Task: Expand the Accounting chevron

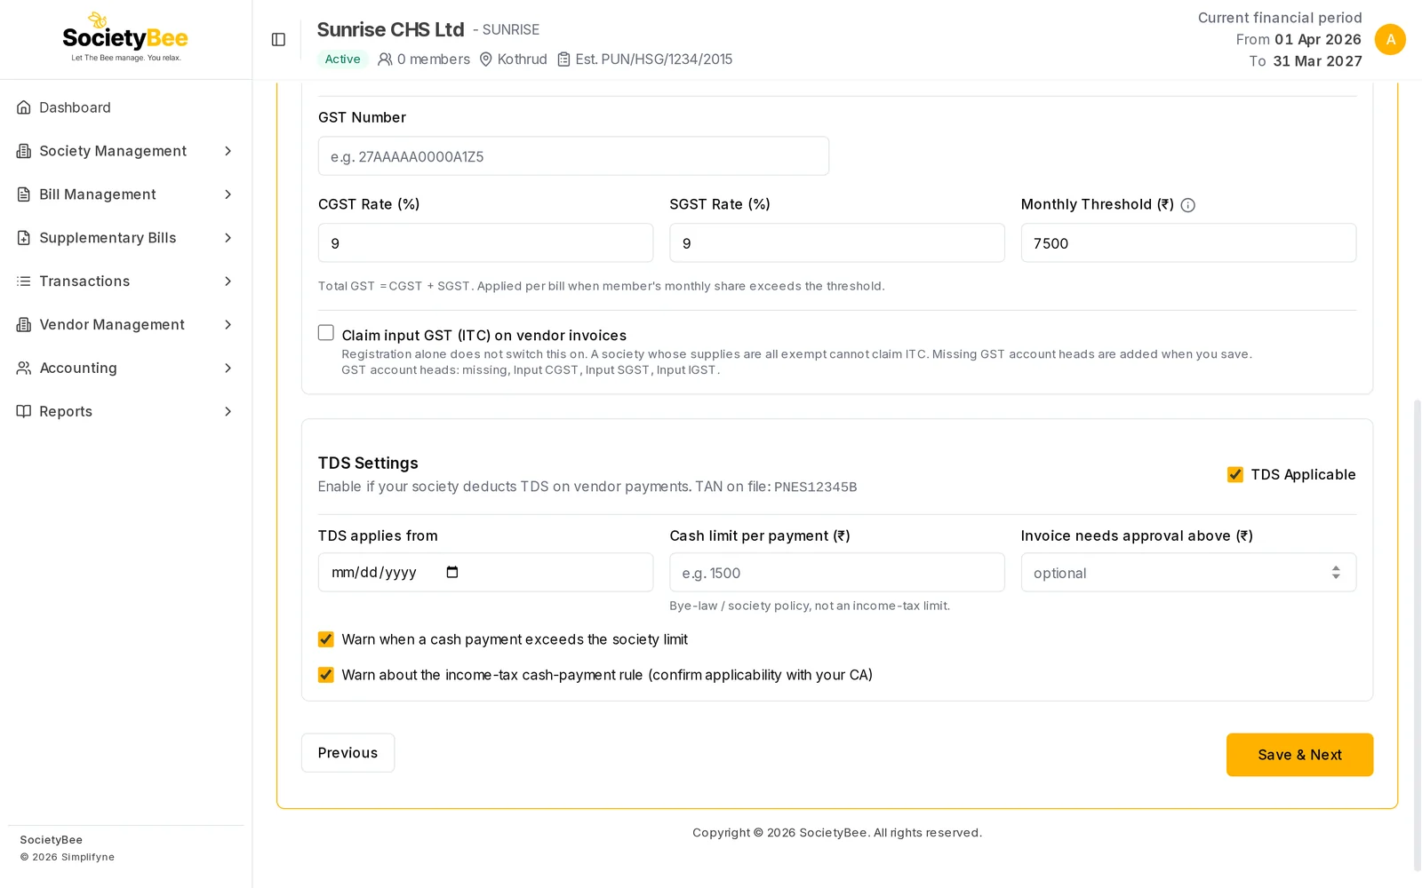Action: (x=228, y=368)
